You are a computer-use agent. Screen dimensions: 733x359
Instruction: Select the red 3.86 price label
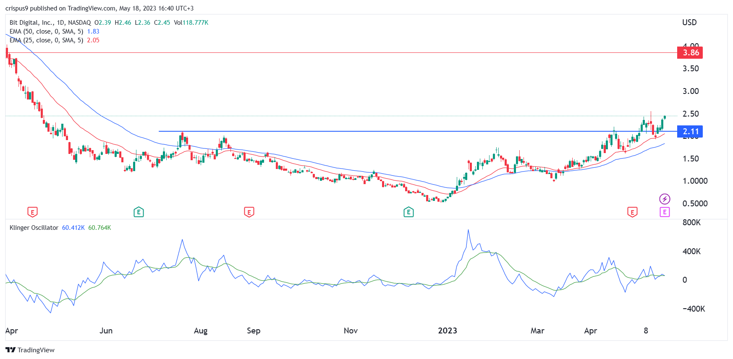point(691,52)
